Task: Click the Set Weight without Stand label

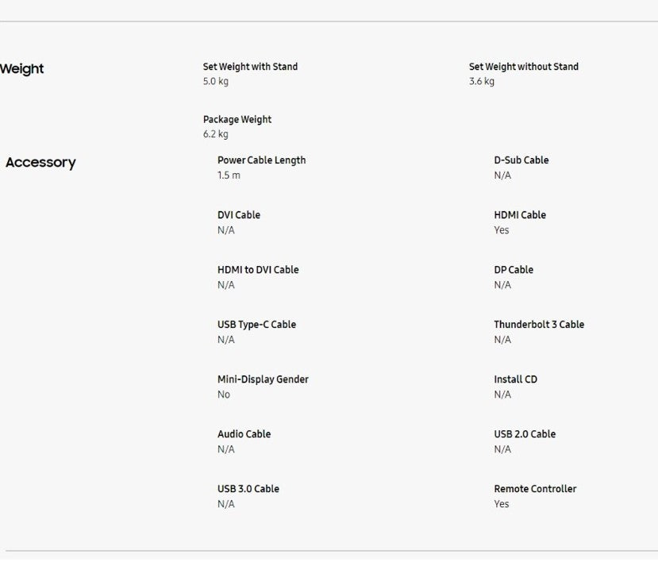Action: (523, 67)
